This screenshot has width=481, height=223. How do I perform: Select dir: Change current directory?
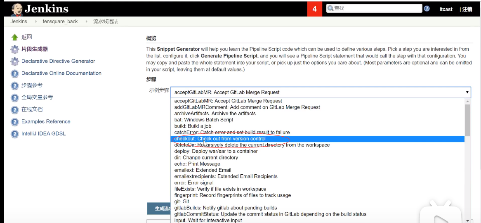tap(318, 158)
